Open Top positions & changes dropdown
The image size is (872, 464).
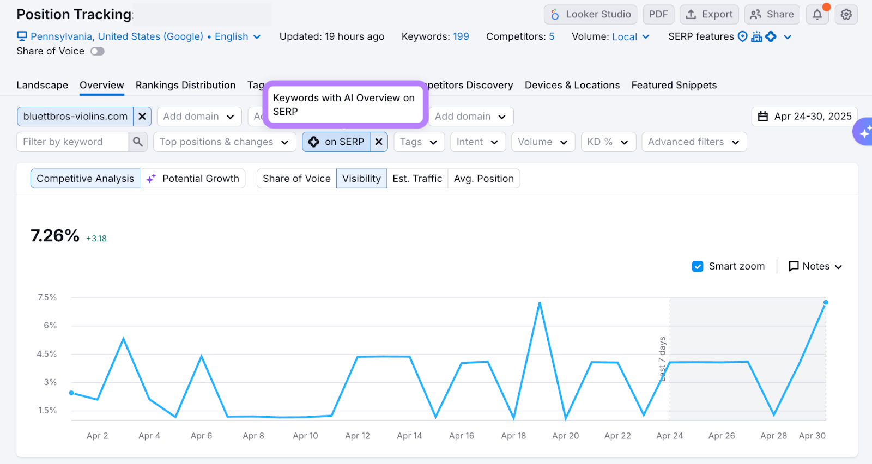click(x=225, y=142)
